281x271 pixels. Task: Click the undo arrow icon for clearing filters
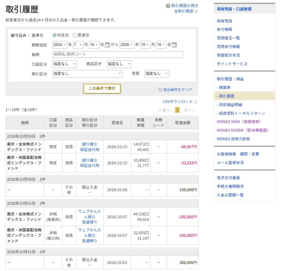coord(160,89)
